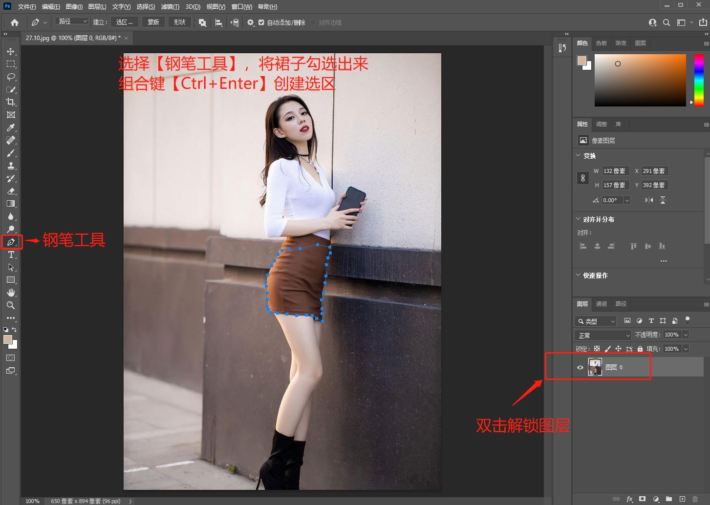The height and width of the screenshot is (505, 710).
Task: Open the 滤镜 menu
Action: [x=170, y=6]
